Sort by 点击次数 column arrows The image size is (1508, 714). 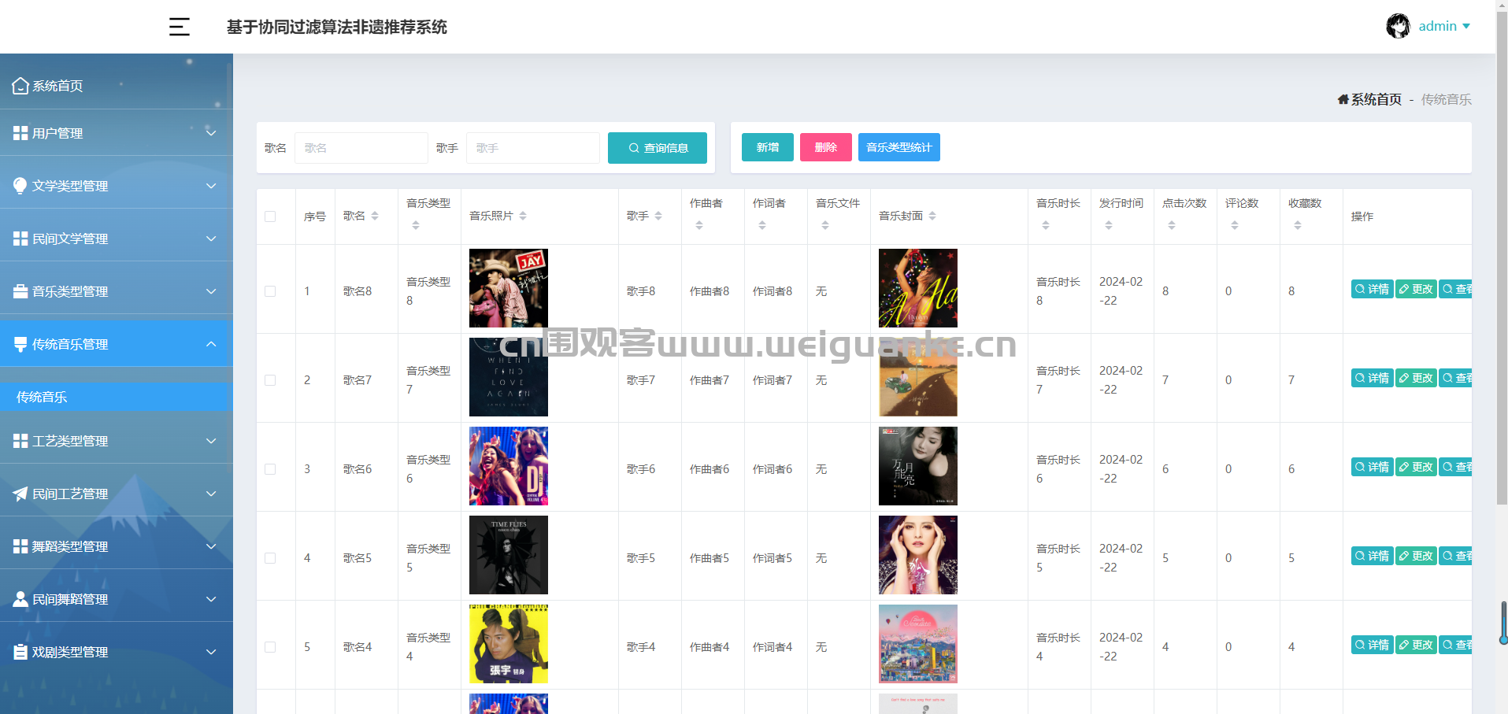click(x=1172, y=225)
